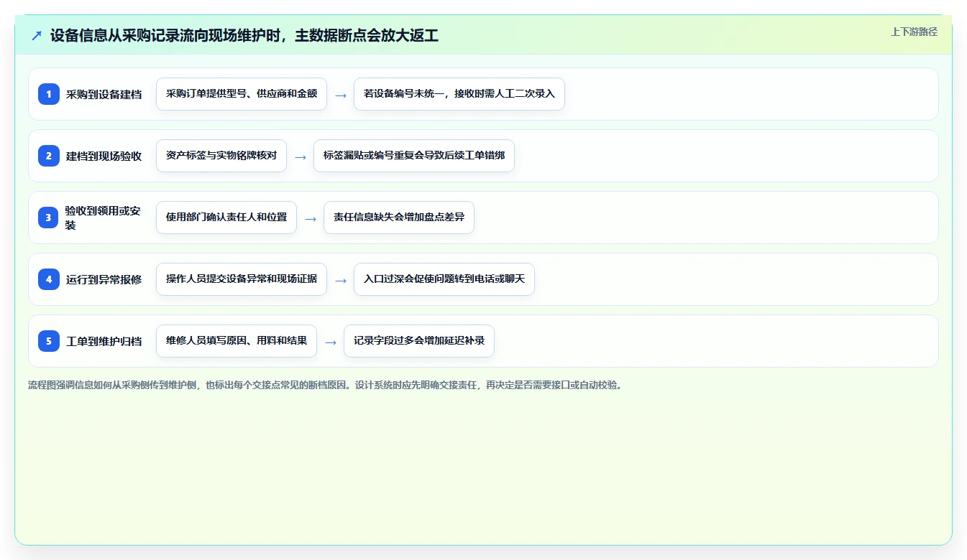Open the 使用部门确认责任人和位置 box
967x560 pixels.
[226, 218]
